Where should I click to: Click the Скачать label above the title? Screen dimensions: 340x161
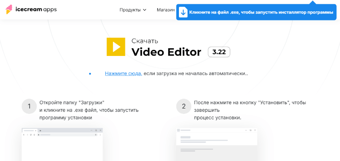[145, 41]
